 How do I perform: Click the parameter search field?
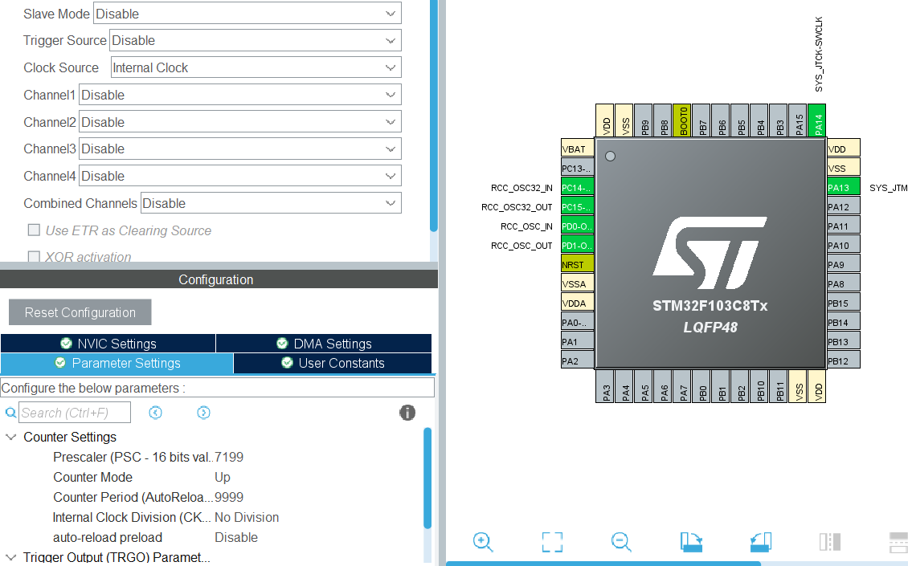(x=75, y=413)
